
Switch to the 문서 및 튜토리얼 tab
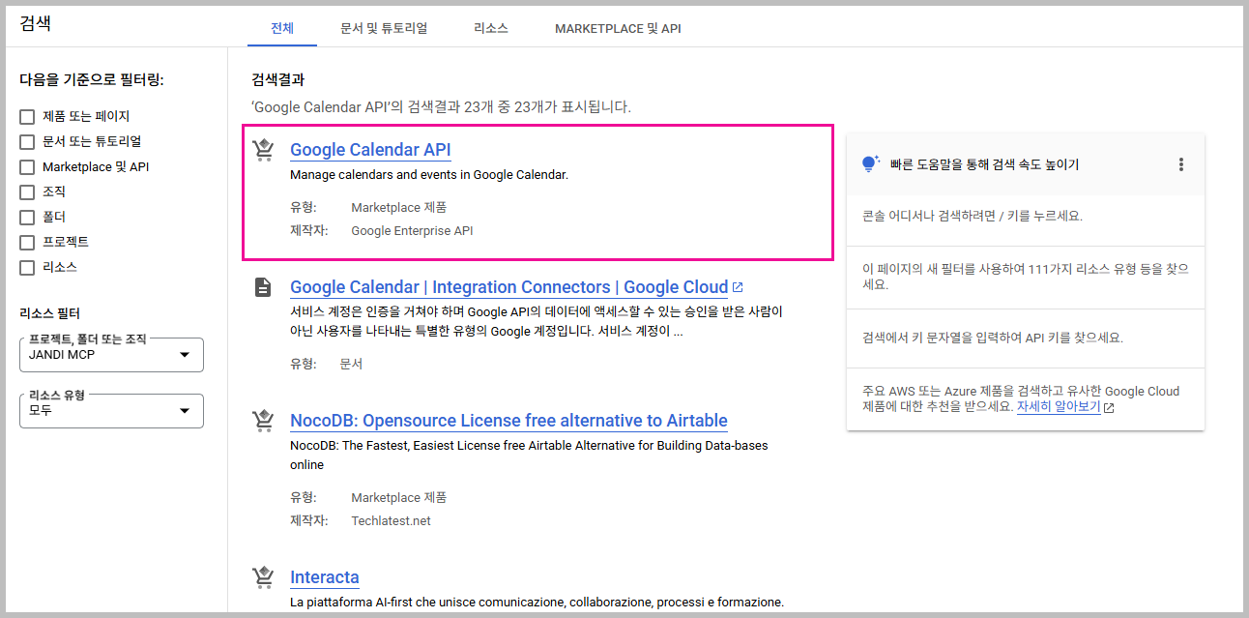[x=384, y=28]
